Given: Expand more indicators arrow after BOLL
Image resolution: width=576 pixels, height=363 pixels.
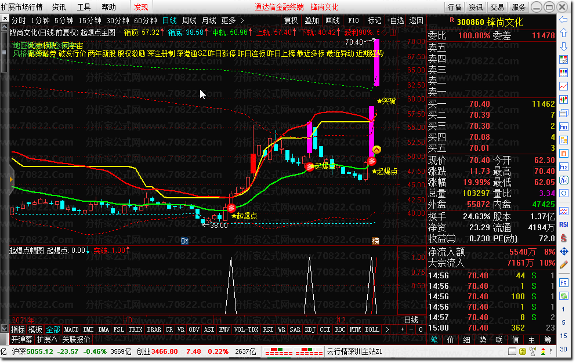Looking at the screenshot, I should 387,329.
